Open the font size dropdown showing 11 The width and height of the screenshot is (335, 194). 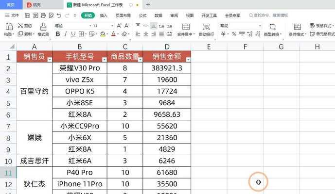pos(112,26)
